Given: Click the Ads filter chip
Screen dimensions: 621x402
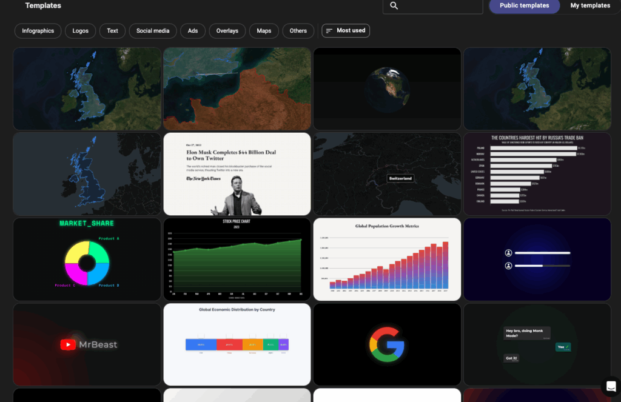Looking at the screenshot, I should [x=193, y=31].
